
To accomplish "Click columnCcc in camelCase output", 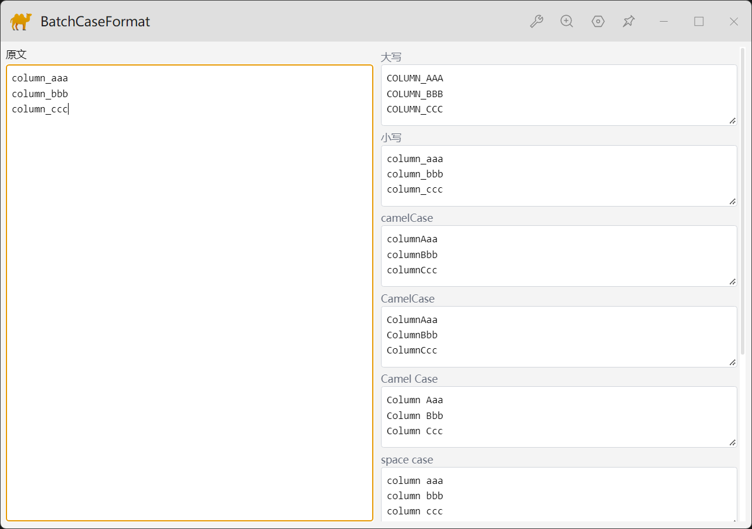I will (x=412, y=270).
